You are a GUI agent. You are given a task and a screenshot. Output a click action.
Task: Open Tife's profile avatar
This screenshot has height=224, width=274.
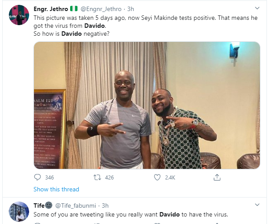pyautogui.click(x=19, y=212)
